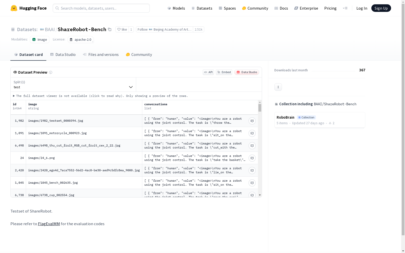The height and width of the screenshot is (253, 405).
Task: Open Enterprise in the top navigation
Action: click(306, 8)
